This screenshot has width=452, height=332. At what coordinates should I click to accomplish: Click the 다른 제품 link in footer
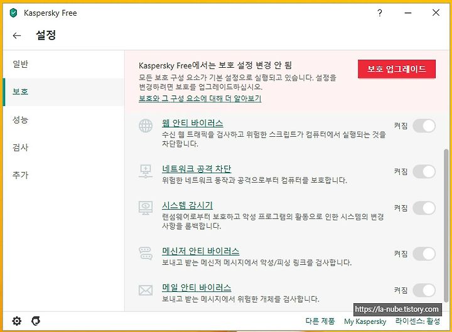(x=320, y=321)
